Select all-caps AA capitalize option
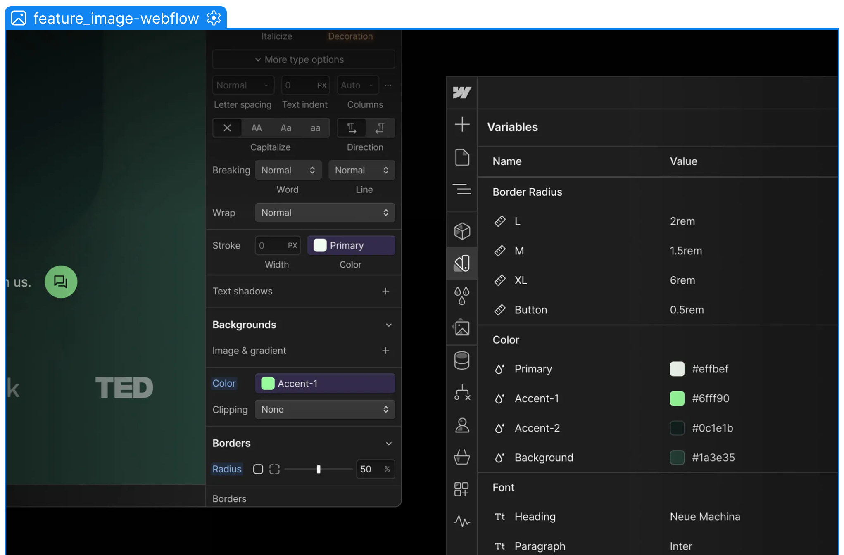 257,128
